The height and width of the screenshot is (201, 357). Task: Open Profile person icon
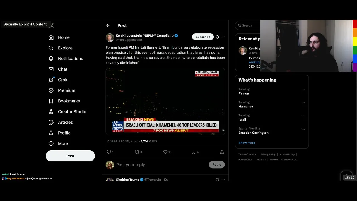click(x=51, y=133)
